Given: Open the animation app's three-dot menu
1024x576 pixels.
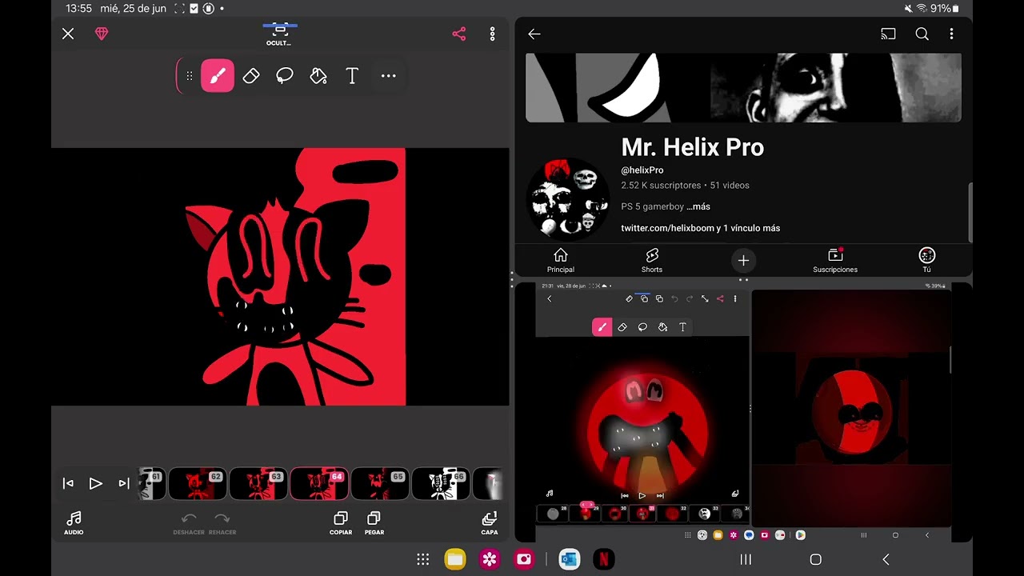Looking at the screenshot, I should pos(492,34).
